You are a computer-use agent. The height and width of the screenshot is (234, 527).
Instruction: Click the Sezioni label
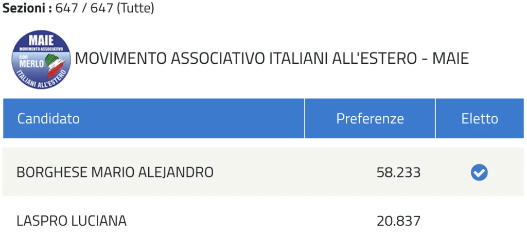[x=26, y=9]
